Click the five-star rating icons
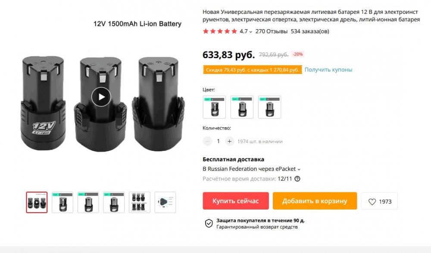 coord(220,31)
